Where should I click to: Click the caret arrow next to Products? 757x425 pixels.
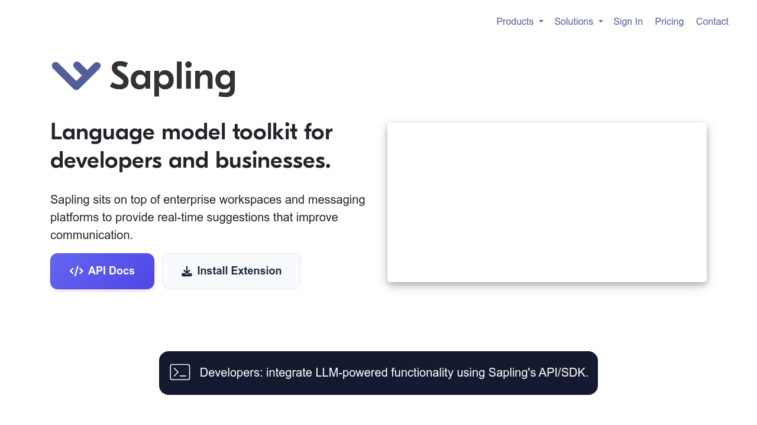click(x=540, y=22)
